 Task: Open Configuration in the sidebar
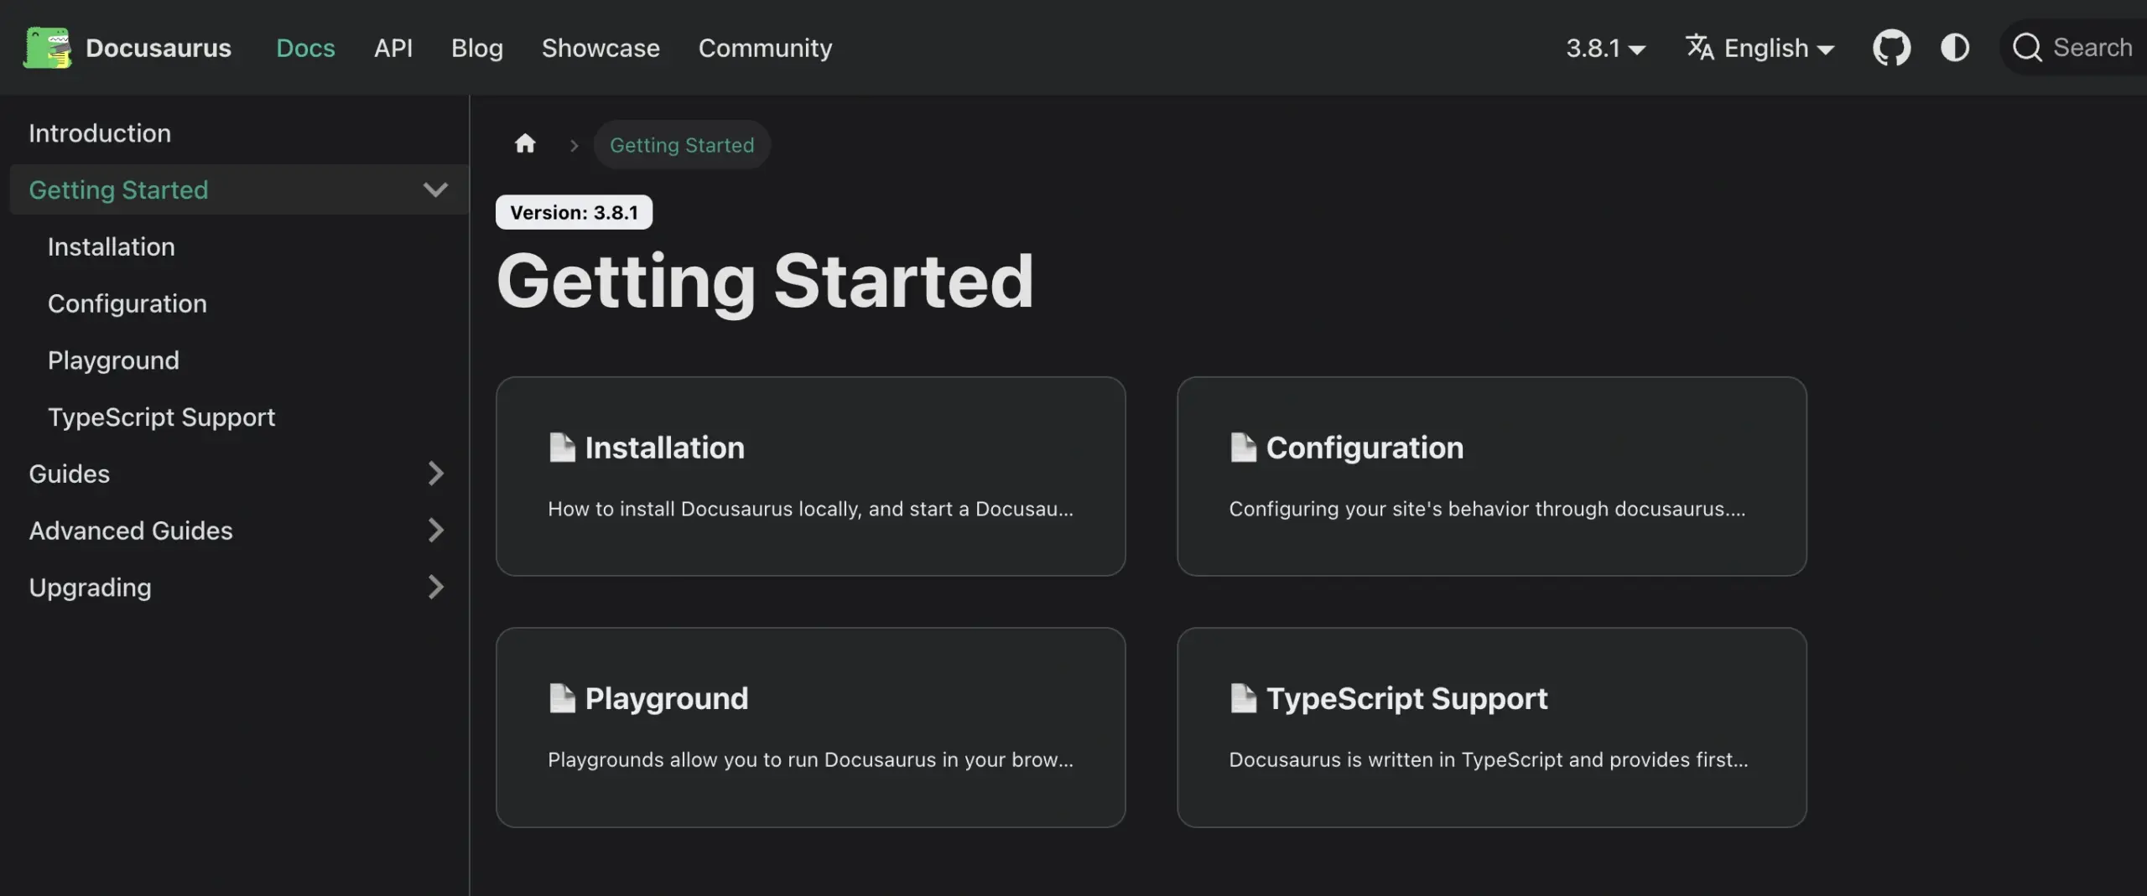pos(127,303)
